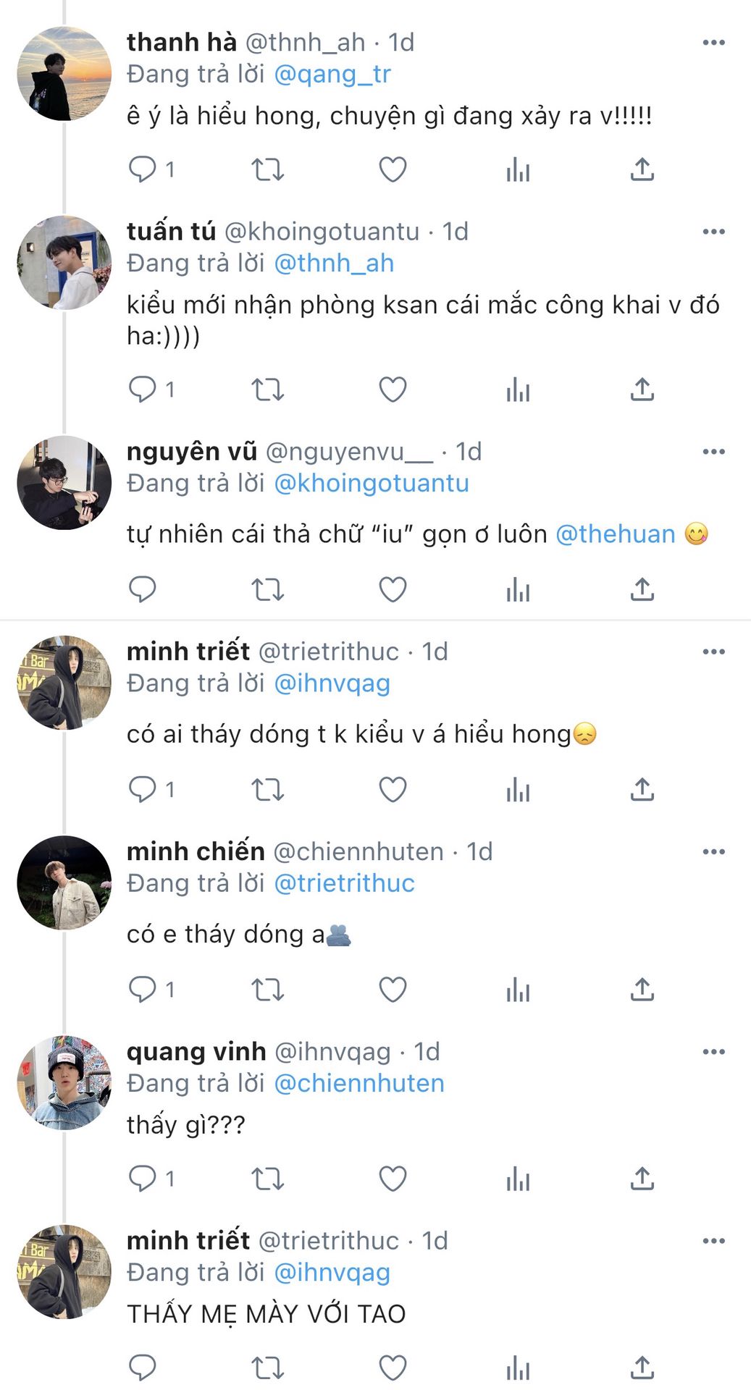Screen dimensions: 751x1390
Task: Retweet tuấn tú's reply about ksan
Action: (267, 389)
